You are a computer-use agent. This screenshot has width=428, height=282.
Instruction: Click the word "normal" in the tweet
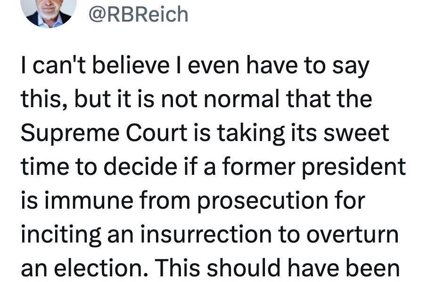[241, 99]
